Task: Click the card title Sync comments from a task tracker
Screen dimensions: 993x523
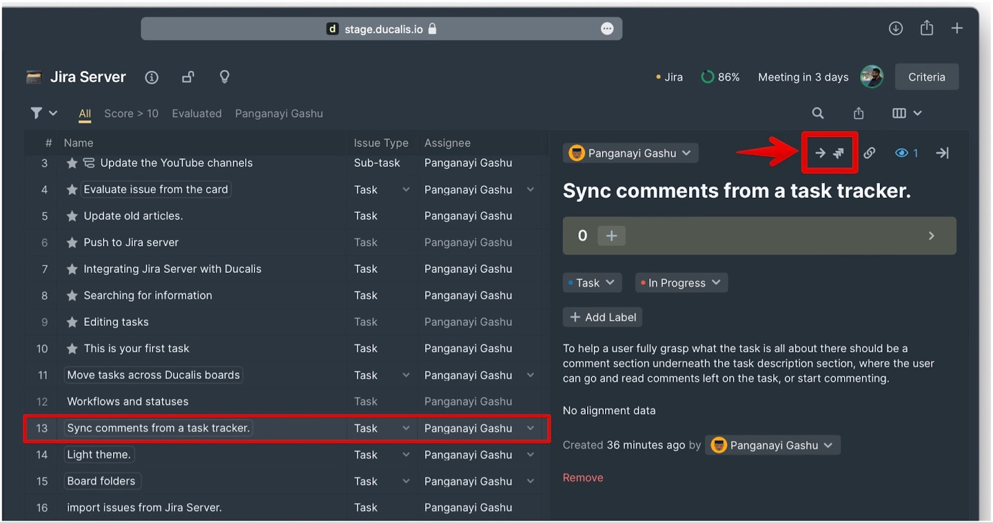Action: click(x=737, y=190)
